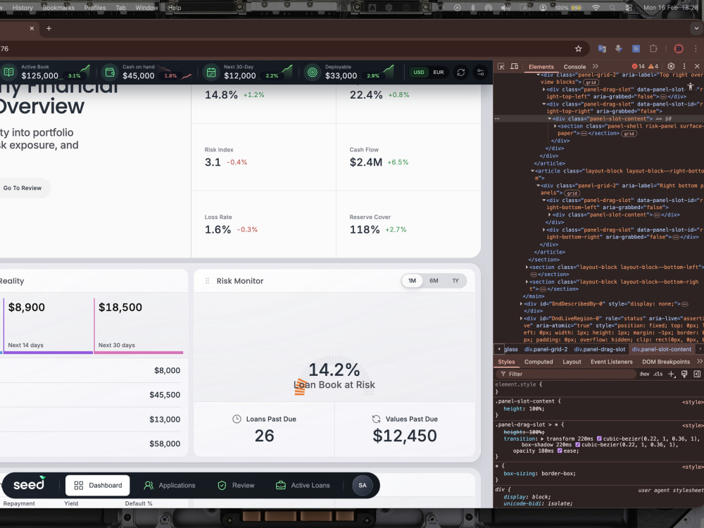Open the DOM Breakpoints tab
The image size is (704, 528).
tap(666, 362)
